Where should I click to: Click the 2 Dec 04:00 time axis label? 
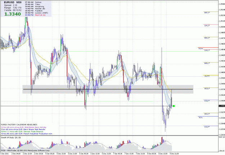click(16, 154)
